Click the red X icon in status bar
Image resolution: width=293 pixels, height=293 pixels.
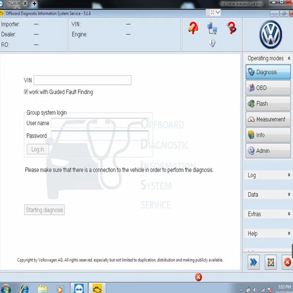click(x=198, y=277)
